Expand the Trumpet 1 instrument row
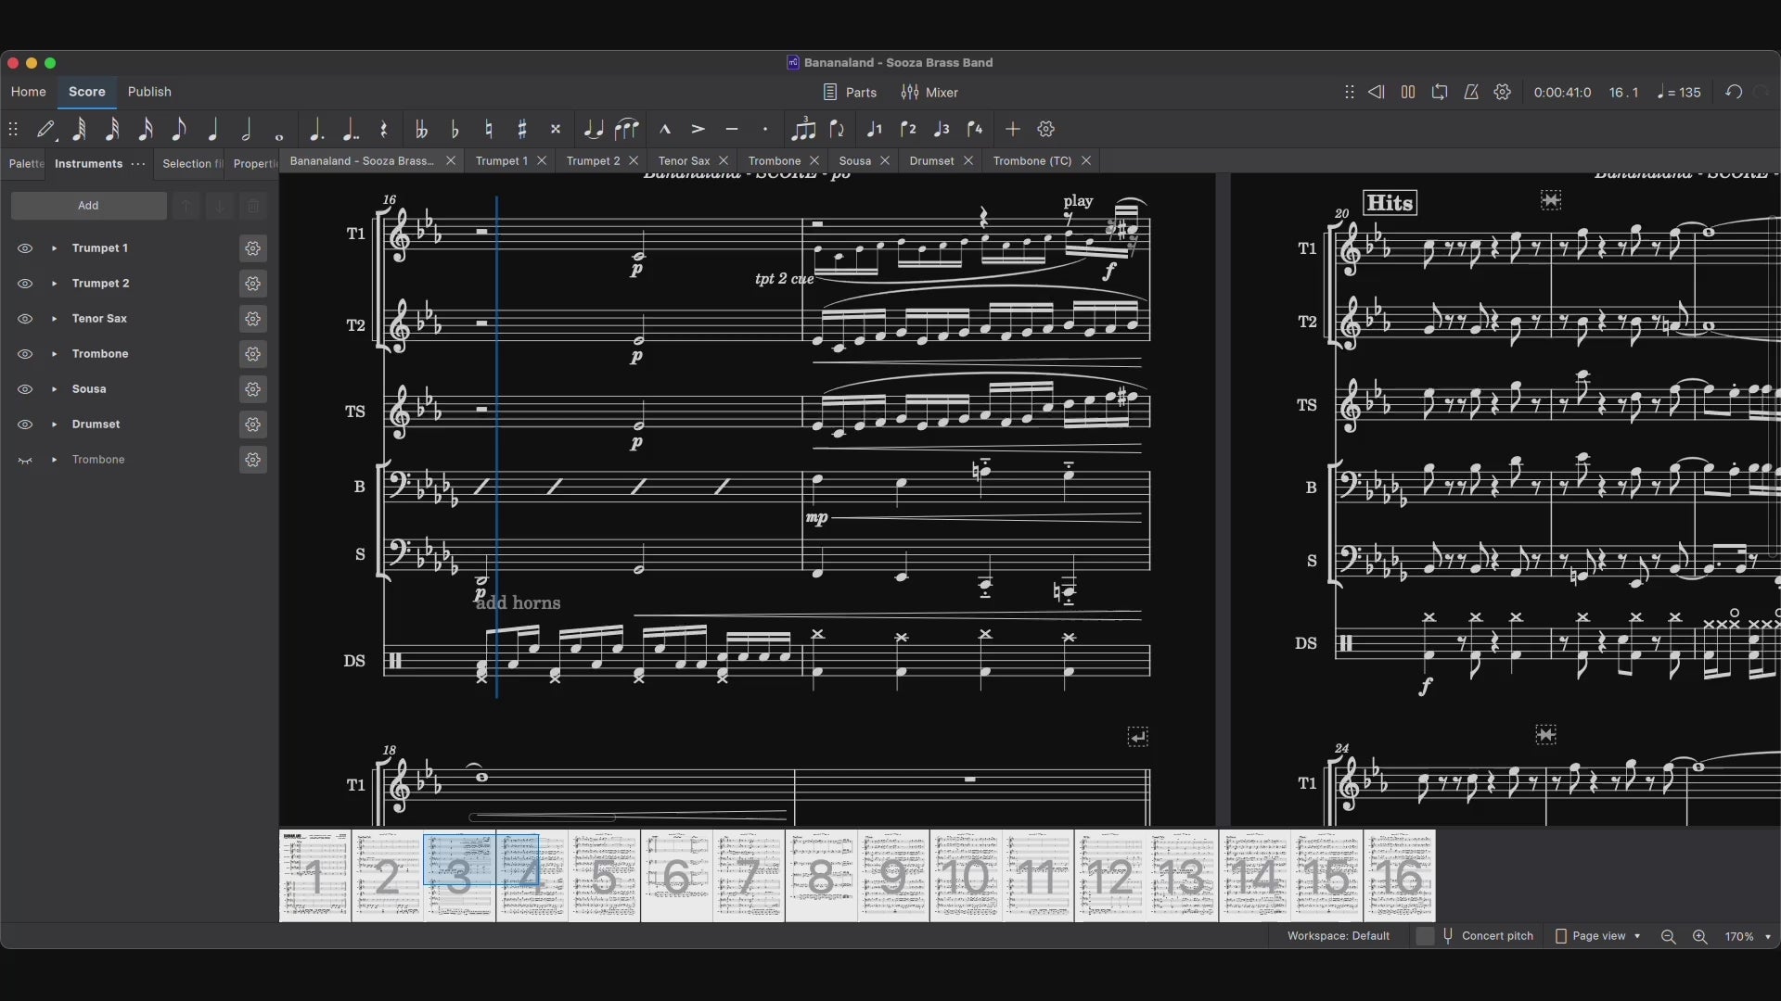The width and height of the screenshot is (1781, 1001). point(54,248)
